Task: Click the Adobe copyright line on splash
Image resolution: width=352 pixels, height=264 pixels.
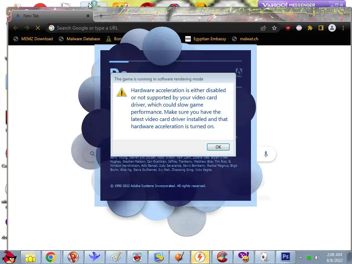Action: point(158,186)
